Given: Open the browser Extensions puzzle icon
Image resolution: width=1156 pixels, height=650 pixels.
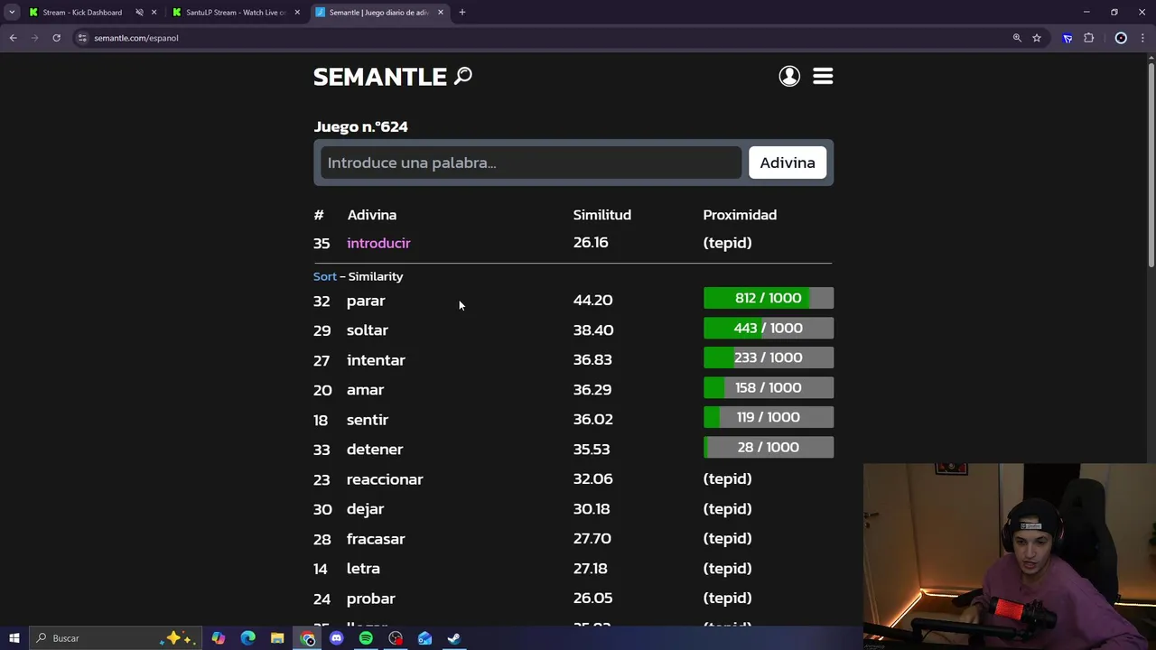Looking at the screenshot, I should (x=1088, y=38).
